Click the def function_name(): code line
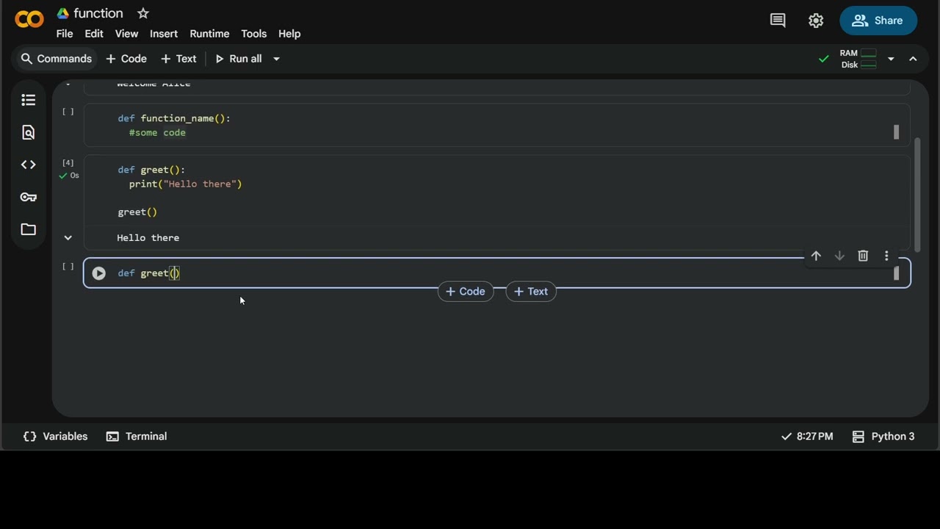This screenshot has height=529, width=940. 174,118
